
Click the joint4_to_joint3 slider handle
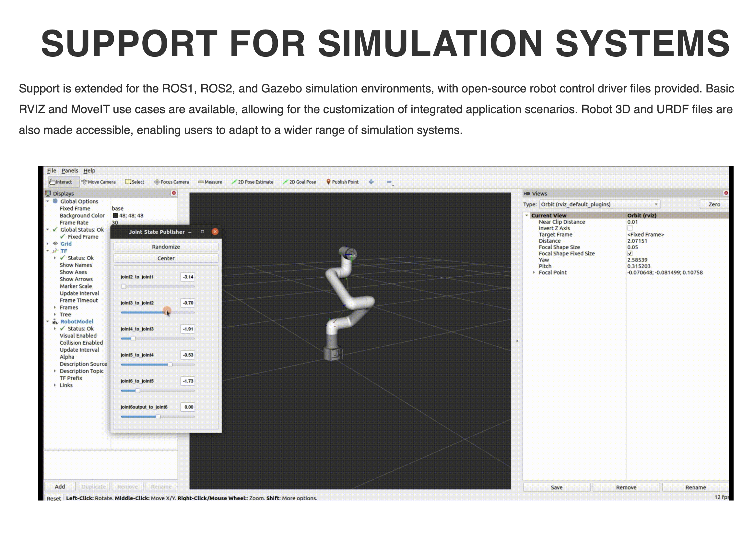133,338
